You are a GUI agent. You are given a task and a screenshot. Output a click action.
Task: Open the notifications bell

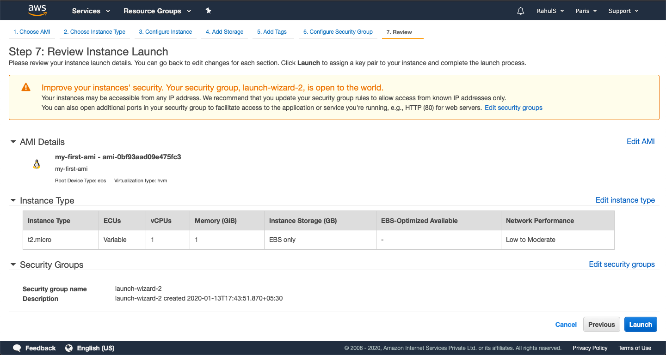(520, 10)
